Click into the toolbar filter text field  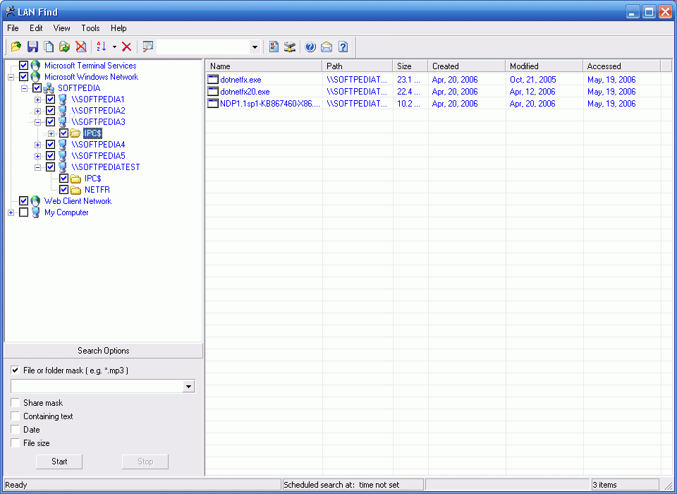(x=203, y=47)
